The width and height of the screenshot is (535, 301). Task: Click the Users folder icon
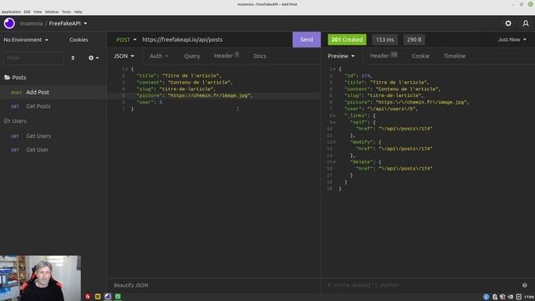click(x=8, y=120)
